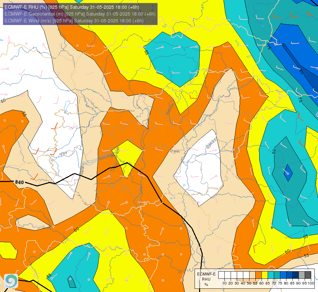Click the Vas county label

click(63, 154)
